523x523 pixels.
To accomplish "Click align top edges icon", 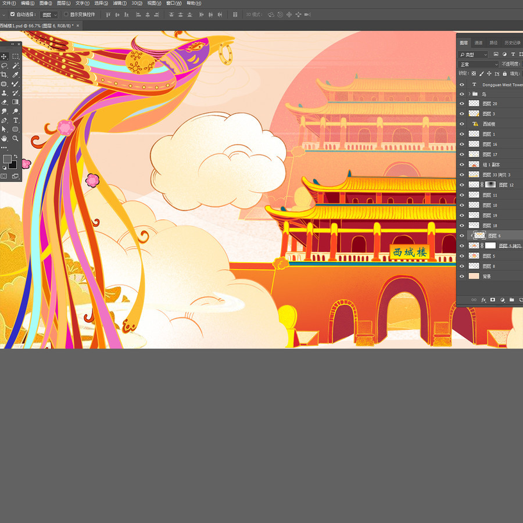I will click(108, 15).
